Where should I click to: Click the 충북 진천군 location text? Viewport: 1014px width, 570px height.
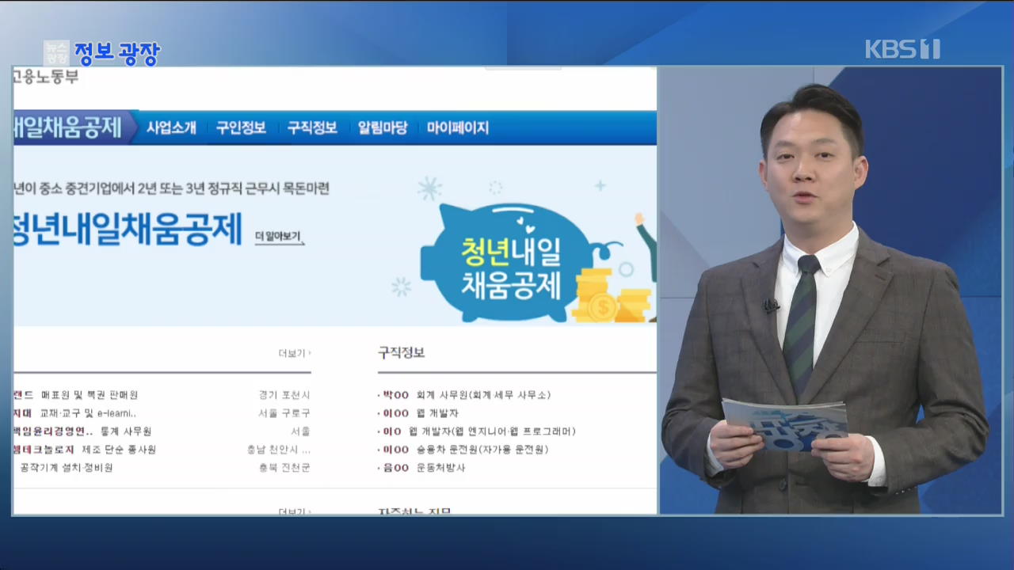pyautogui.click(x=284, y=468)
